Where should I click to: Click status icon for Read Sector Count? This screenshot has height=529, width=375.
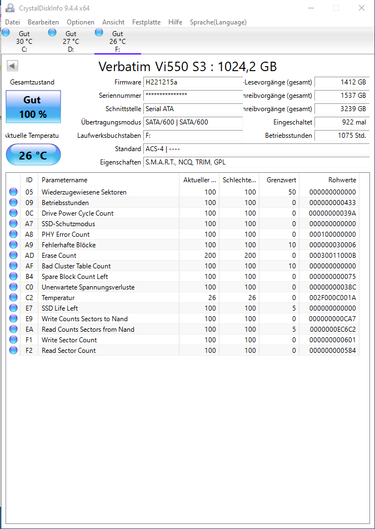coord(13,350)
